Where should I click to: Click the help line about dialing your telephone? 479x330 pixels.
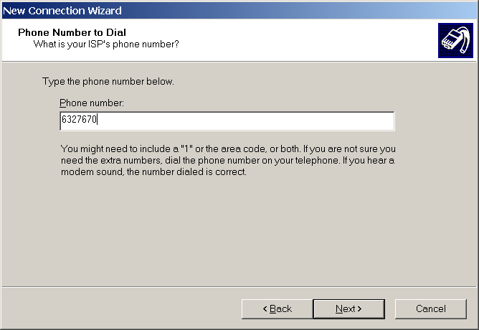coord(227,161)
